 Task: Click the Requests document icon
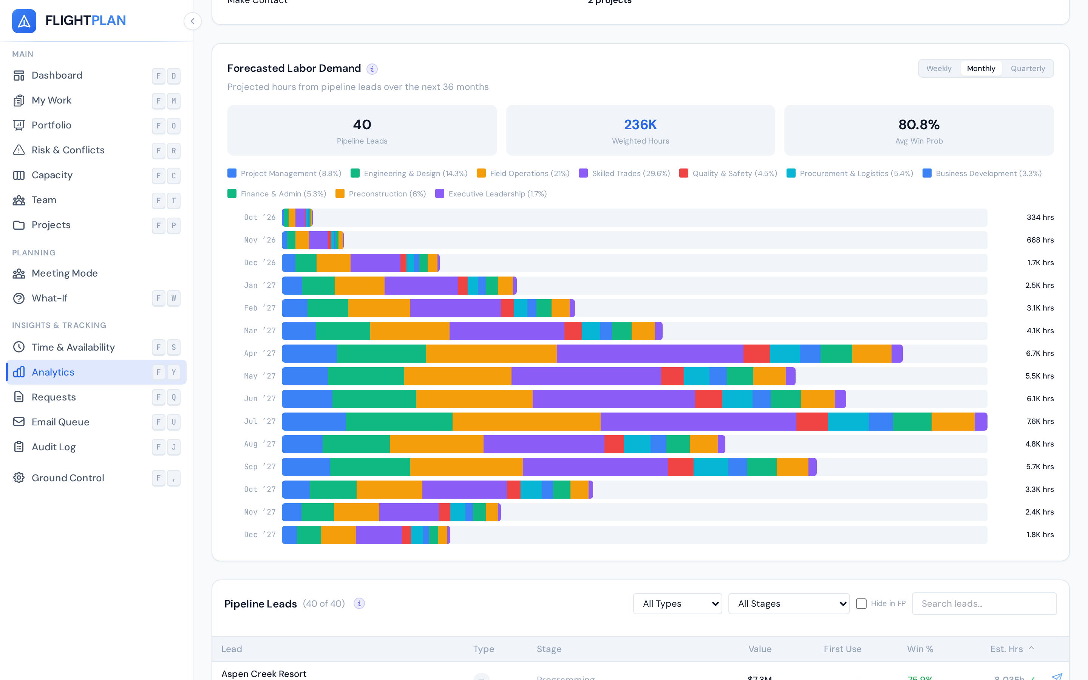(x=19, y=397)
